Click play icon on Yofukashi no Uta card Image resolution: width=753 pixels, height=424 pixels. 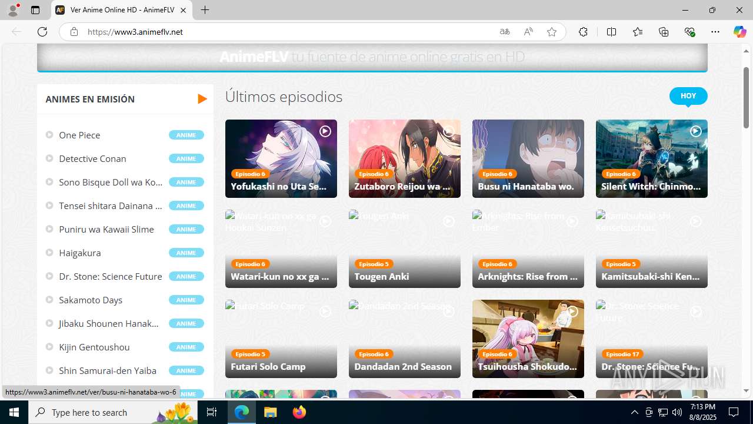tap(325, 131)
